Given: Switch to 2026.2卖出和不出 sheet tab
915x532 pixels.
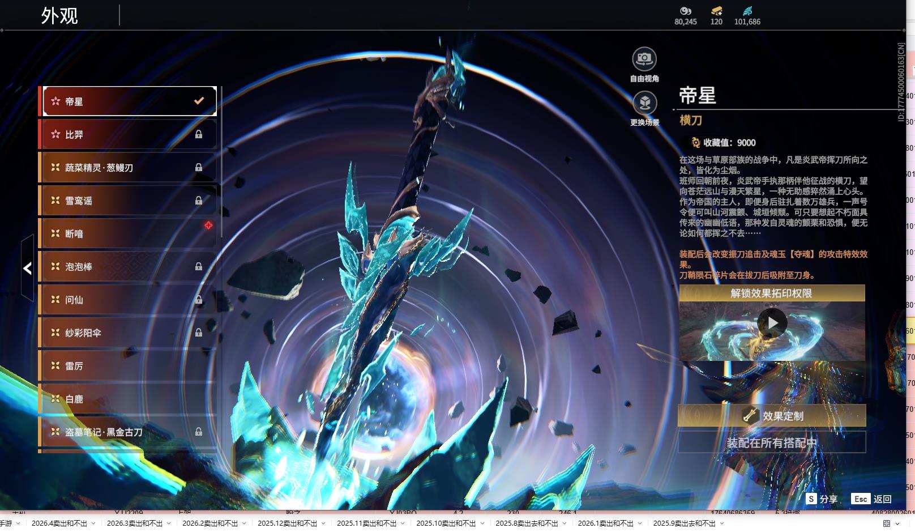Looking at the screenshot, I should [210, 524].
